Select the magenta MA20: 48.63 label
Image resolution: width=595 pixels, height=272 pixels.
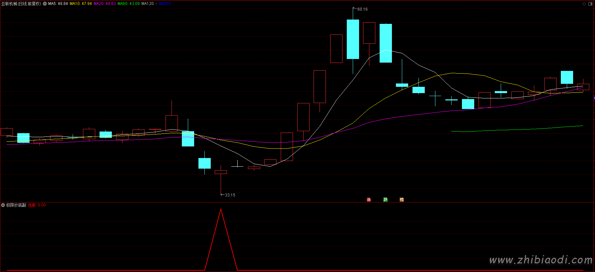(x=105, y=4)
